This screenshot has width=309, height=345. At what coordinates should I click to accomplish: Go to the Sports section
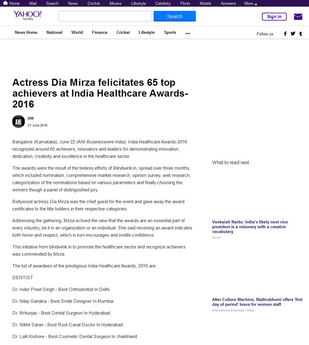coord(170,32)
